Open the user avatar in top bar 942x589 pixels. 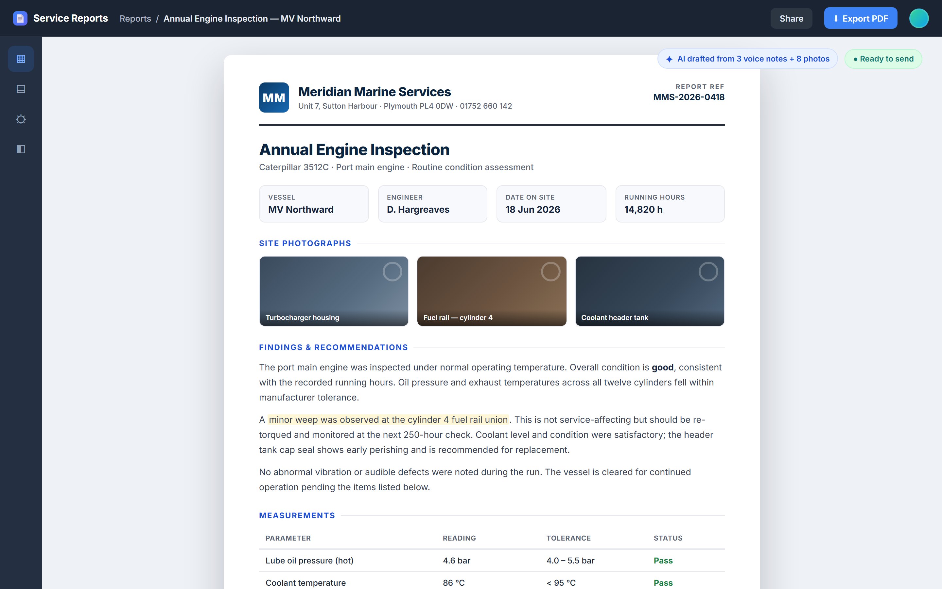919,18
